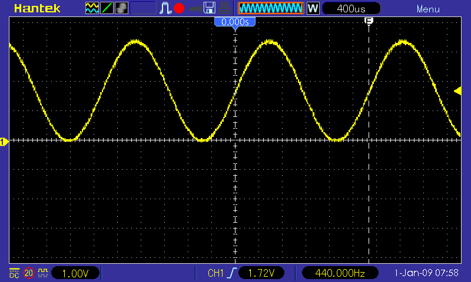This screenshot has height=282, width=471.
Task: Click the W window mode indicator
Action: click(313, 9)
